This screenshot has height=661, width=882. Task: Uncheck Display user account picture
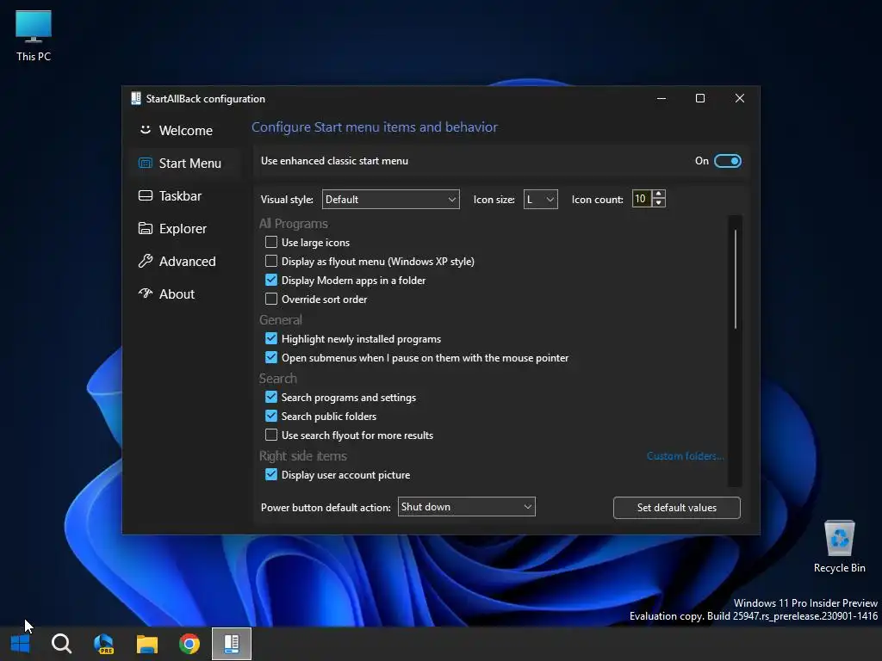[271, 474]
